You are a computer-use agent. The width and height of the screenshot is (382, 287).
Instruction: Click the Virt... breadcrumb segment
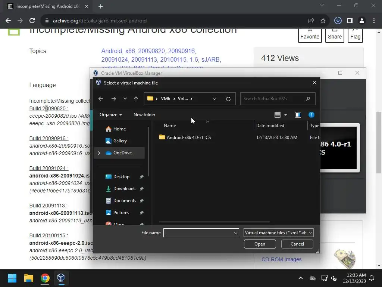coord(183,99)
